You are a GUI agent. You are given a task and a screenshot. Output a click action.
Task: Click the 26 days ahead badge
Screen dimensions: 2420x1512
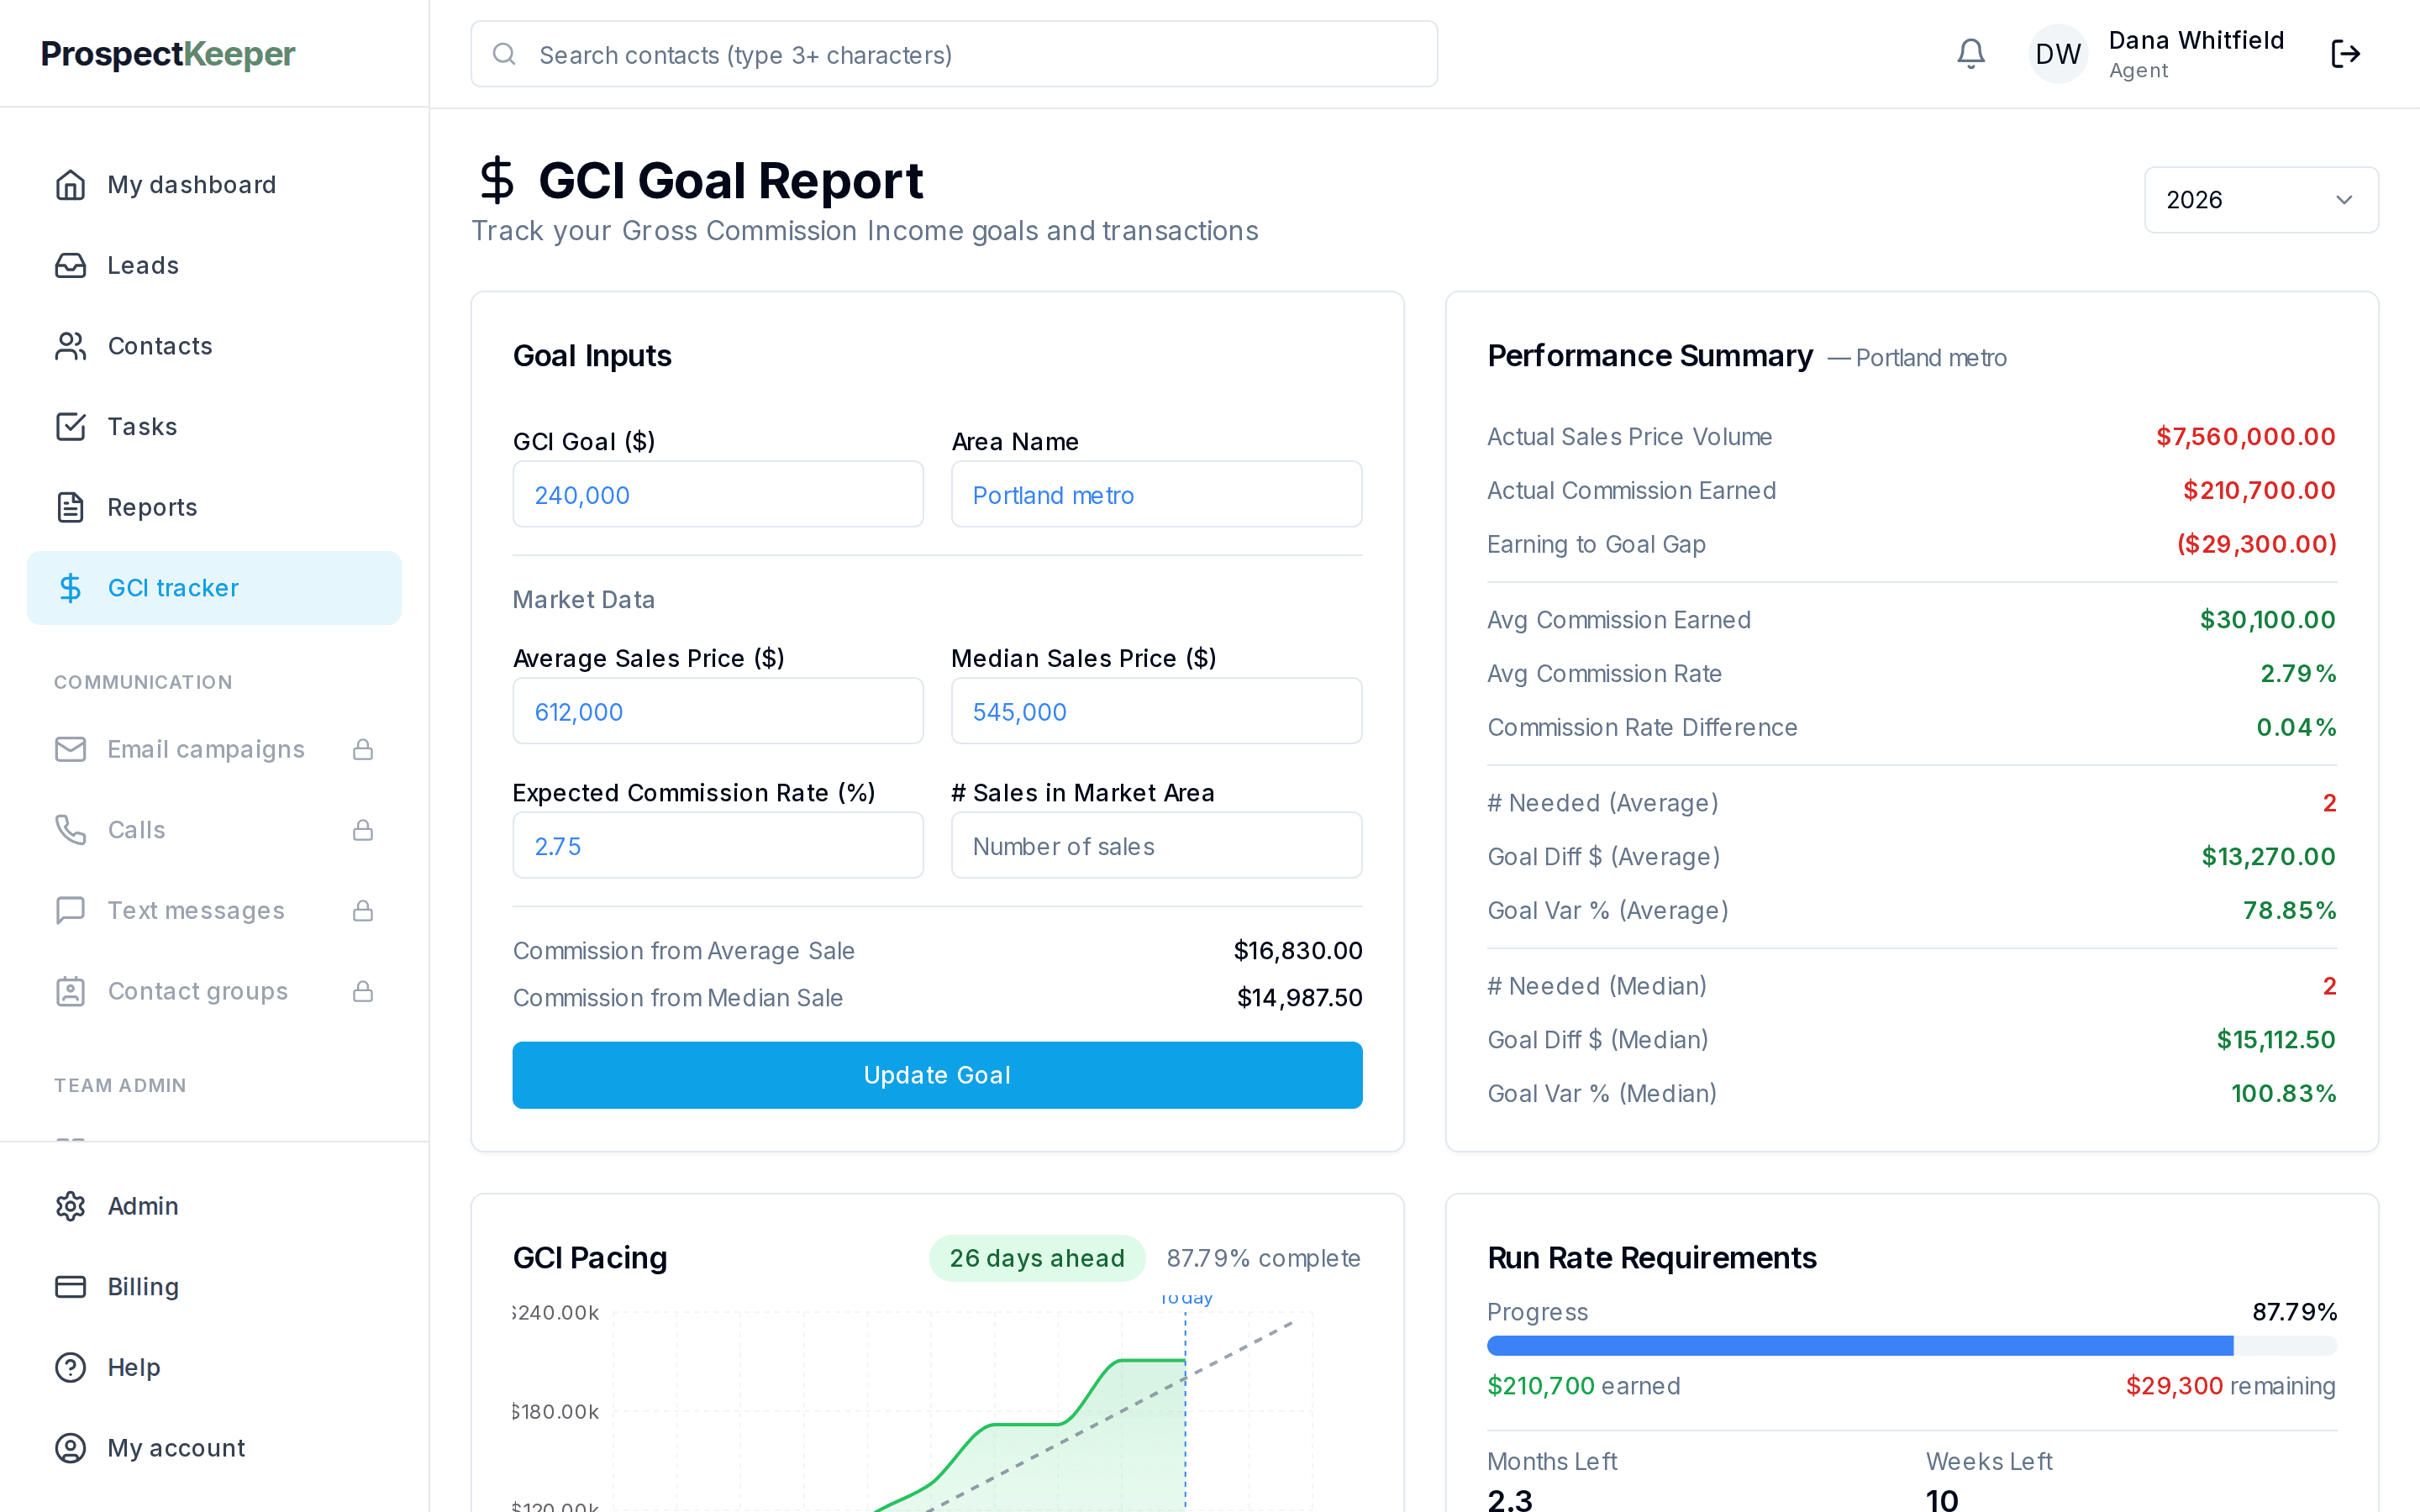click(1037, 1258)
